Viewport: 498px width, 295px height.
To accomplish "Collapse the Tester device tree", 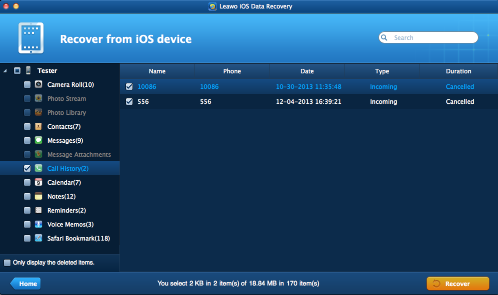I will [x=5, y=71].
